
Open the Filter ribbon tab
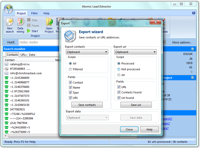coord(34,13)
